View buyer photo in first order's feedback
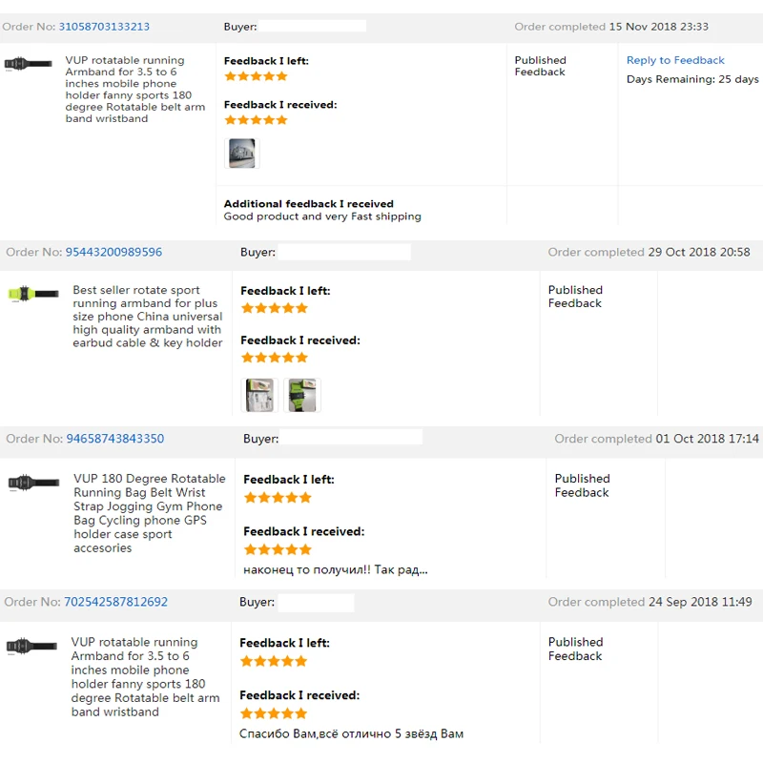Viewport: 763px width, 763px height. tap(242, 154)
